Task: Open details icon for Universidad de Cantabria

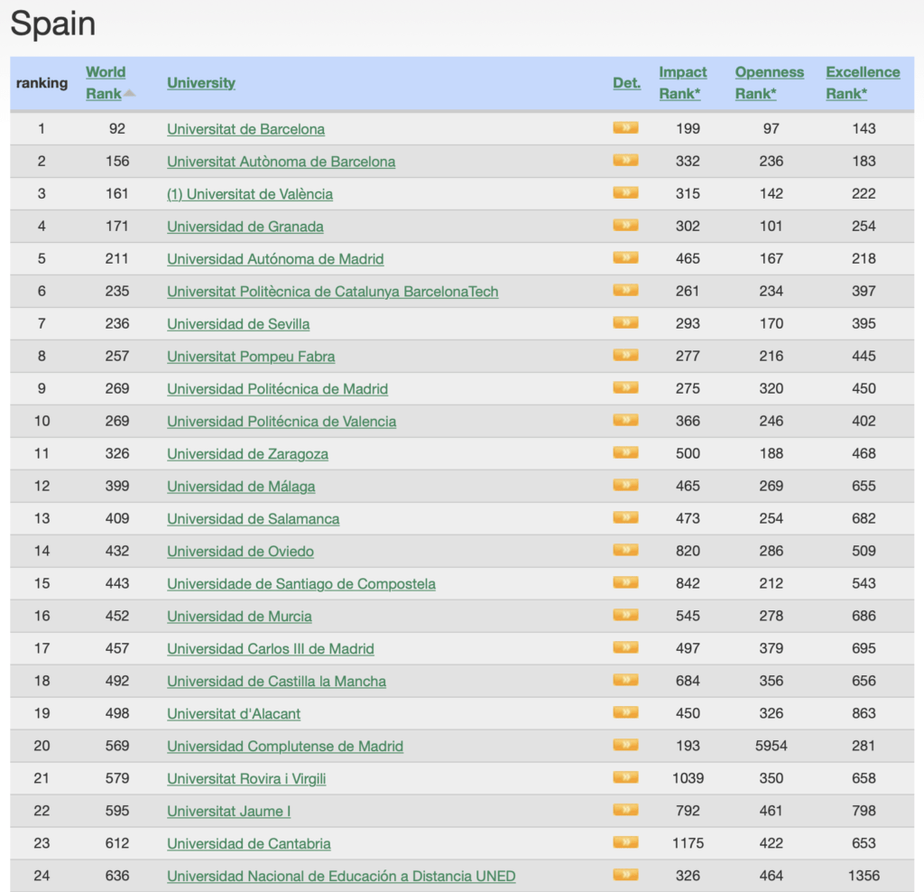Action: pos(625,841)
